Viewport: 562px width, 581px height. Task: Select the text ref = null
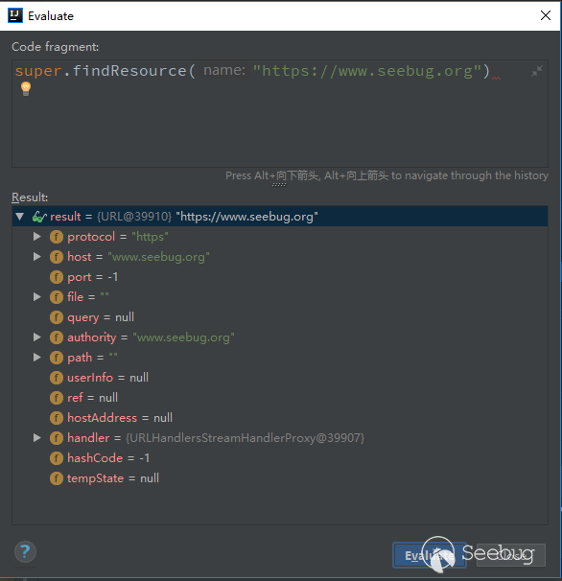[93, 398]
